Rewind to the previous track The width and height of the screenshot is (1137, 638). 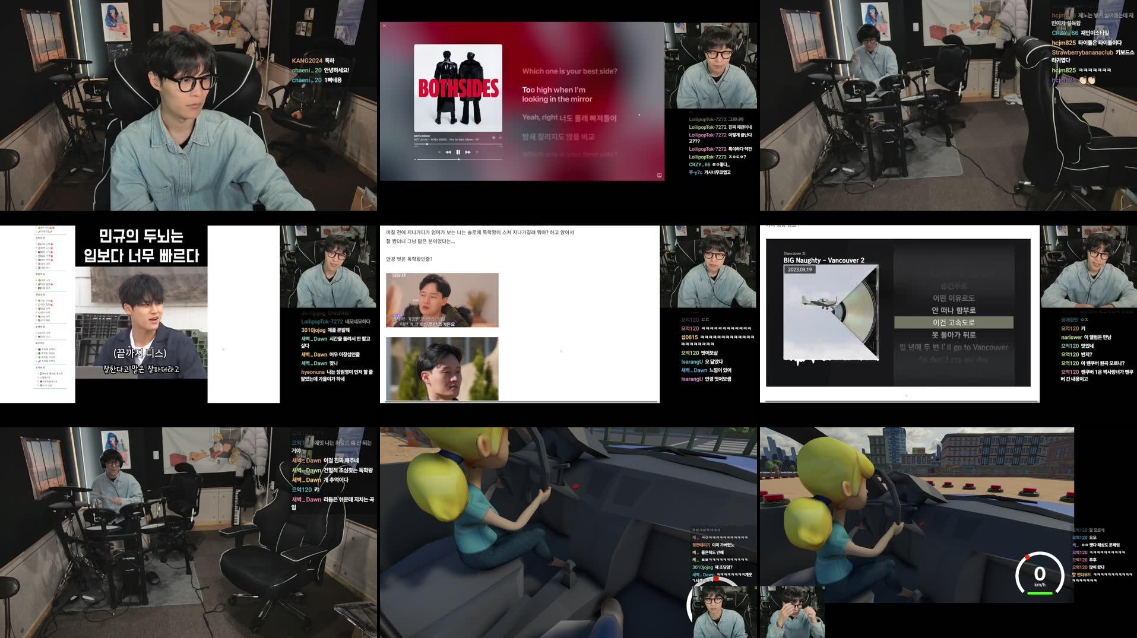(x=448, y=152)
